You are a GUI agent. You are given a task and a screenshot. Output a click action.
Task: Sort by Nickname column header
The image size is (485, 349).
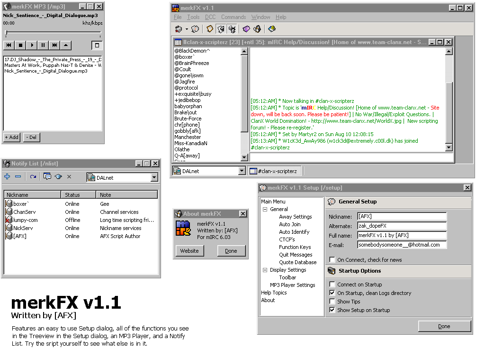click(x=33, y=195)
